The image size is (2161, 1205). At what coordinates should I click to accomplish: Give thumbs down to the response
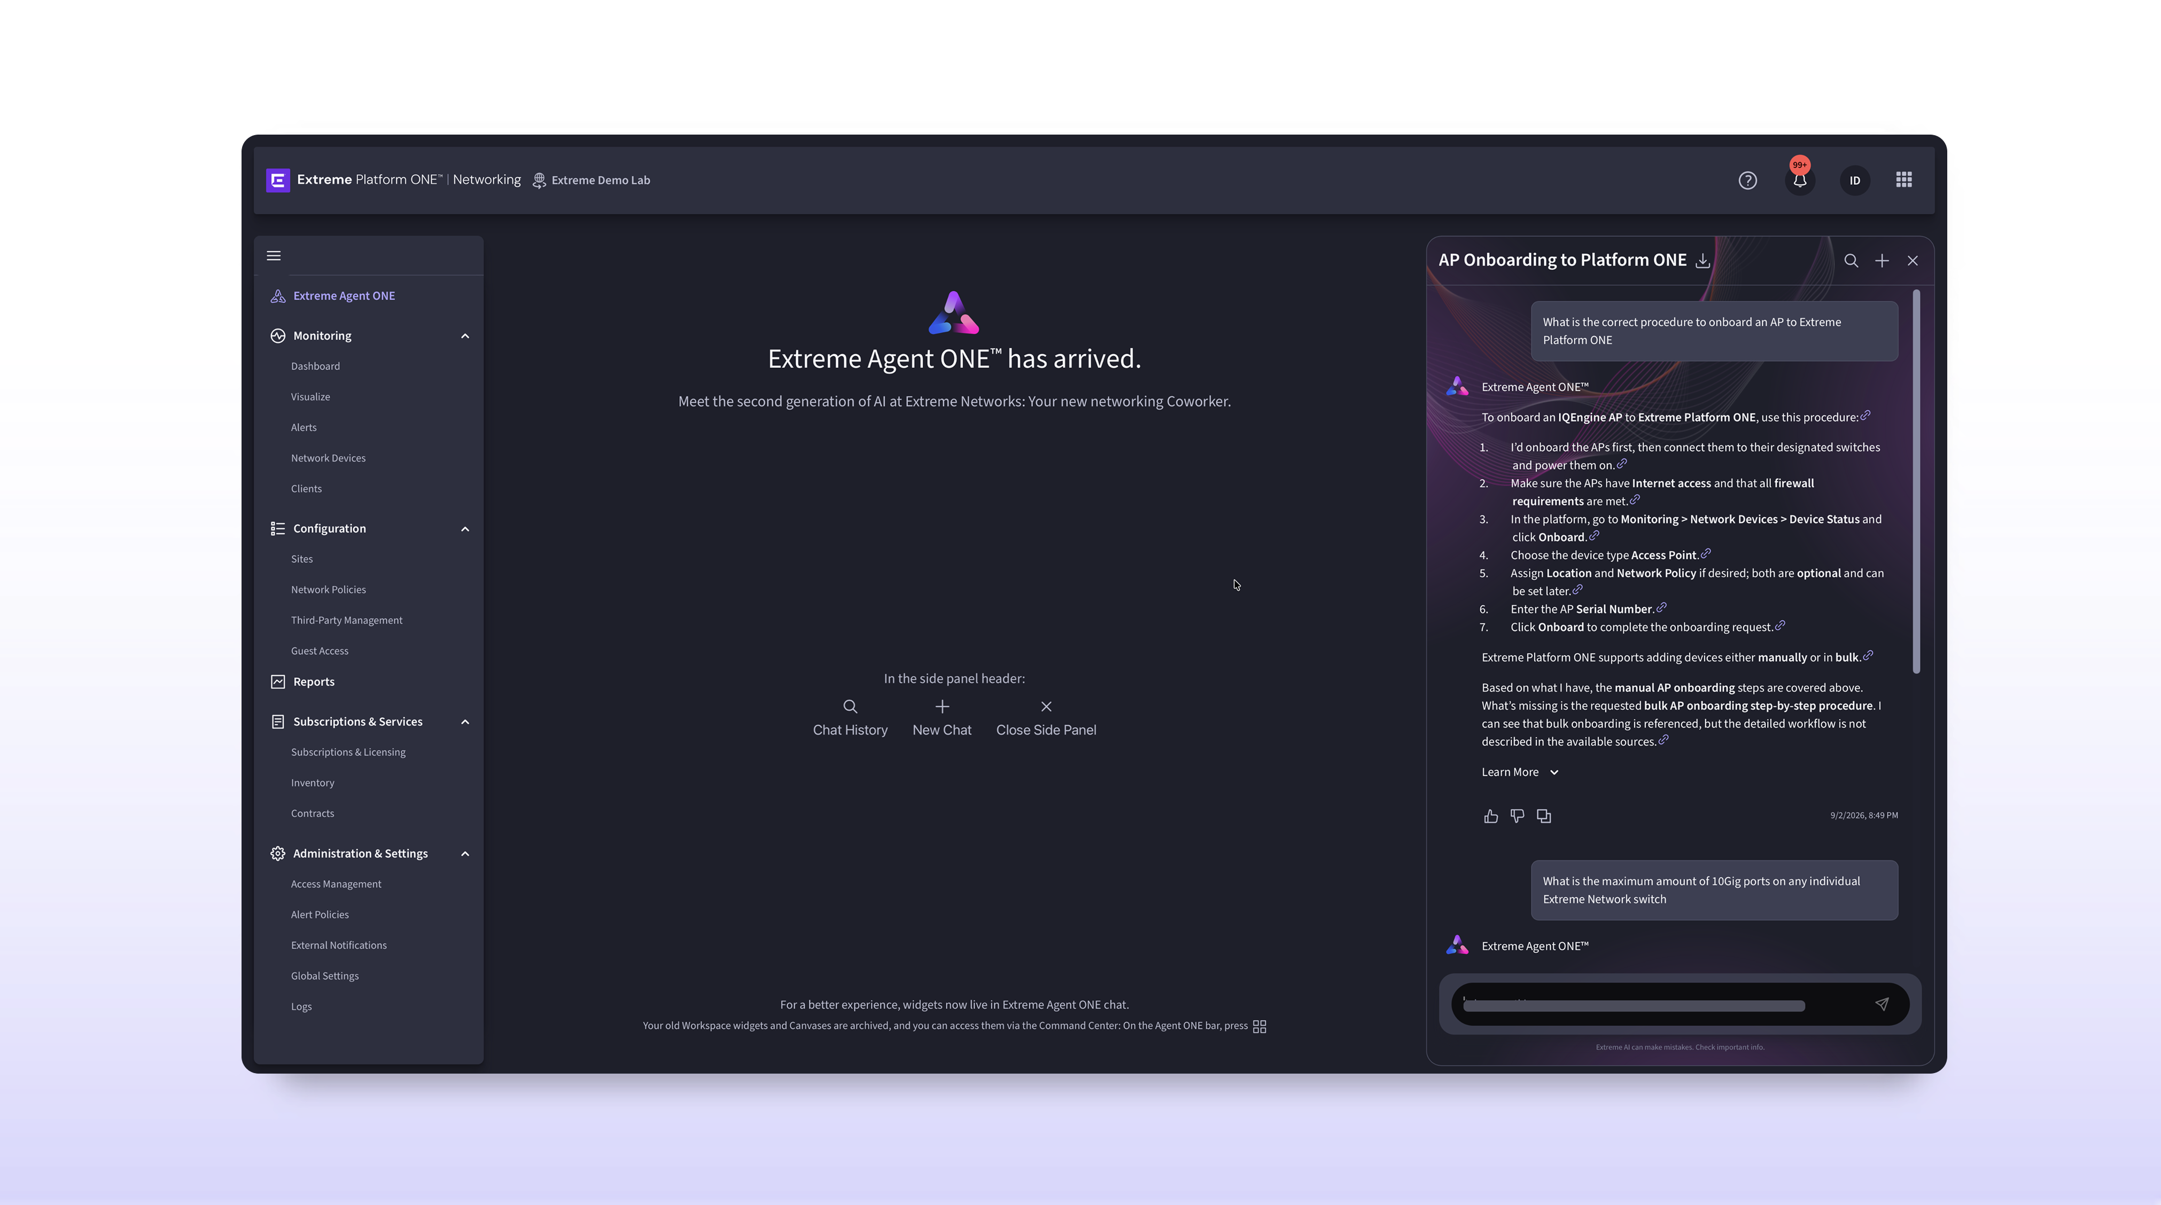pos(1517,816)
